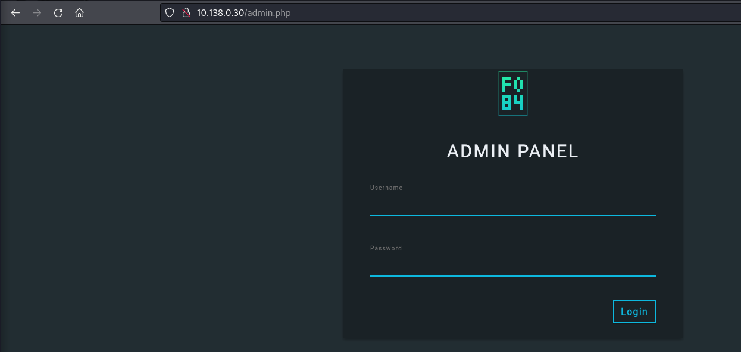741x352 pixels.
Task: Click the blue underline beneath Username
Action: tap(512, 215)
